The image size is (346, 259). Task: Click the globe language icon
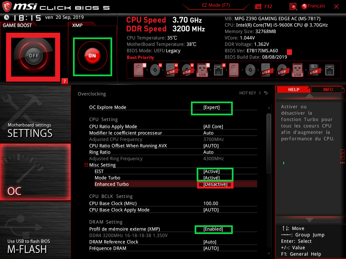tap(304, 6)
